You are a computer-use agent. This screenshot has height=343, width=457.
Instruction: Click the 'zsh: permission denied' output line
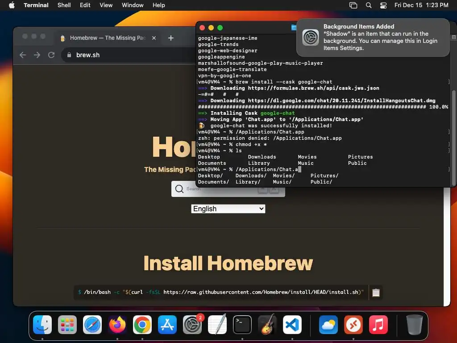(x=270, y=138)
